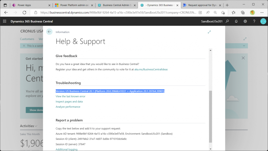Viewport: 268px width, 151px height.
Task: Open the notifications bell
Action: tap(236, 21)
